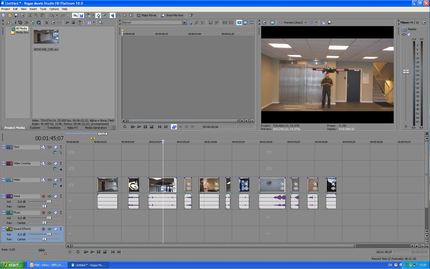This screenshot has height=269, width=430.
Task: Mute the Music track
Action: (56, 213)
